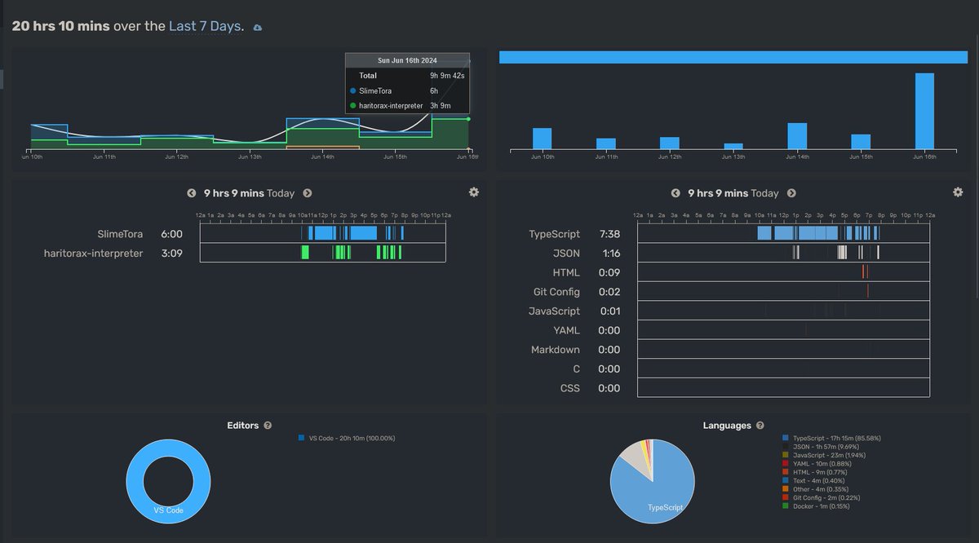Go to previous day in languages timeline panel
This screenshot has height=543, width=979.
pyautogui.click(x=676, y=193)
